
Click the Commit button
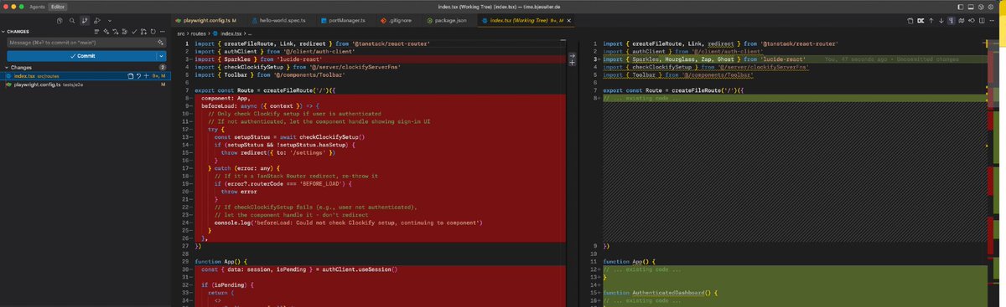pos(81,56)
